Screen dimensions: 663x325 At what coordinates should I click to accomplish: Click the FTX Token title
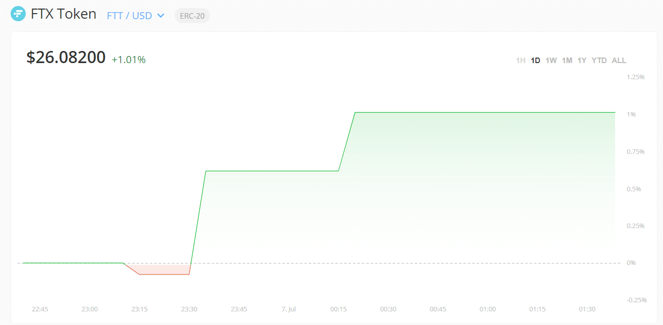coord(64,14)
